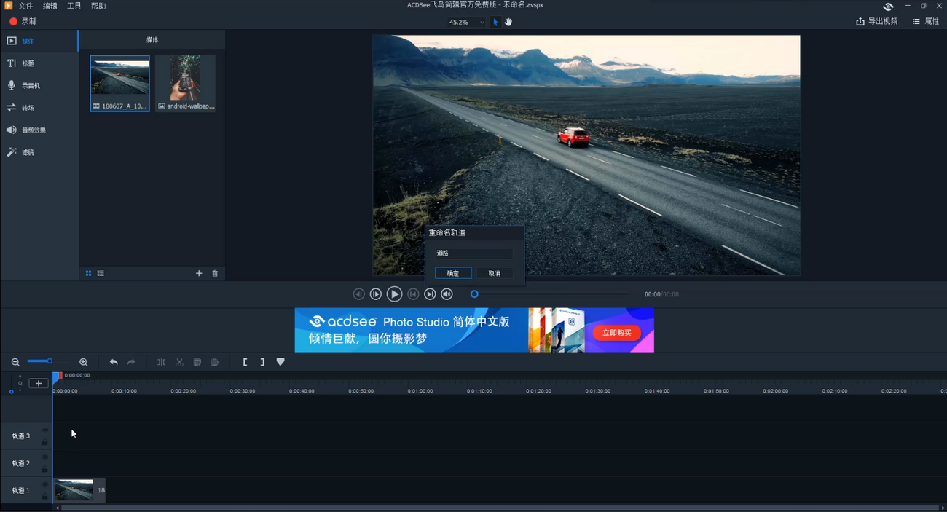The image size is (947, 512).
Task: Play the preview video
Action: [394, 294]
